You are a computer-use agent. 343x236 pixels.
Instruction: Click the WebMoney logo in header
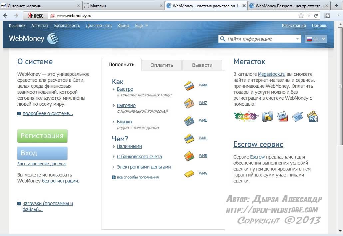pyautogui.click(x=34, y=39)
